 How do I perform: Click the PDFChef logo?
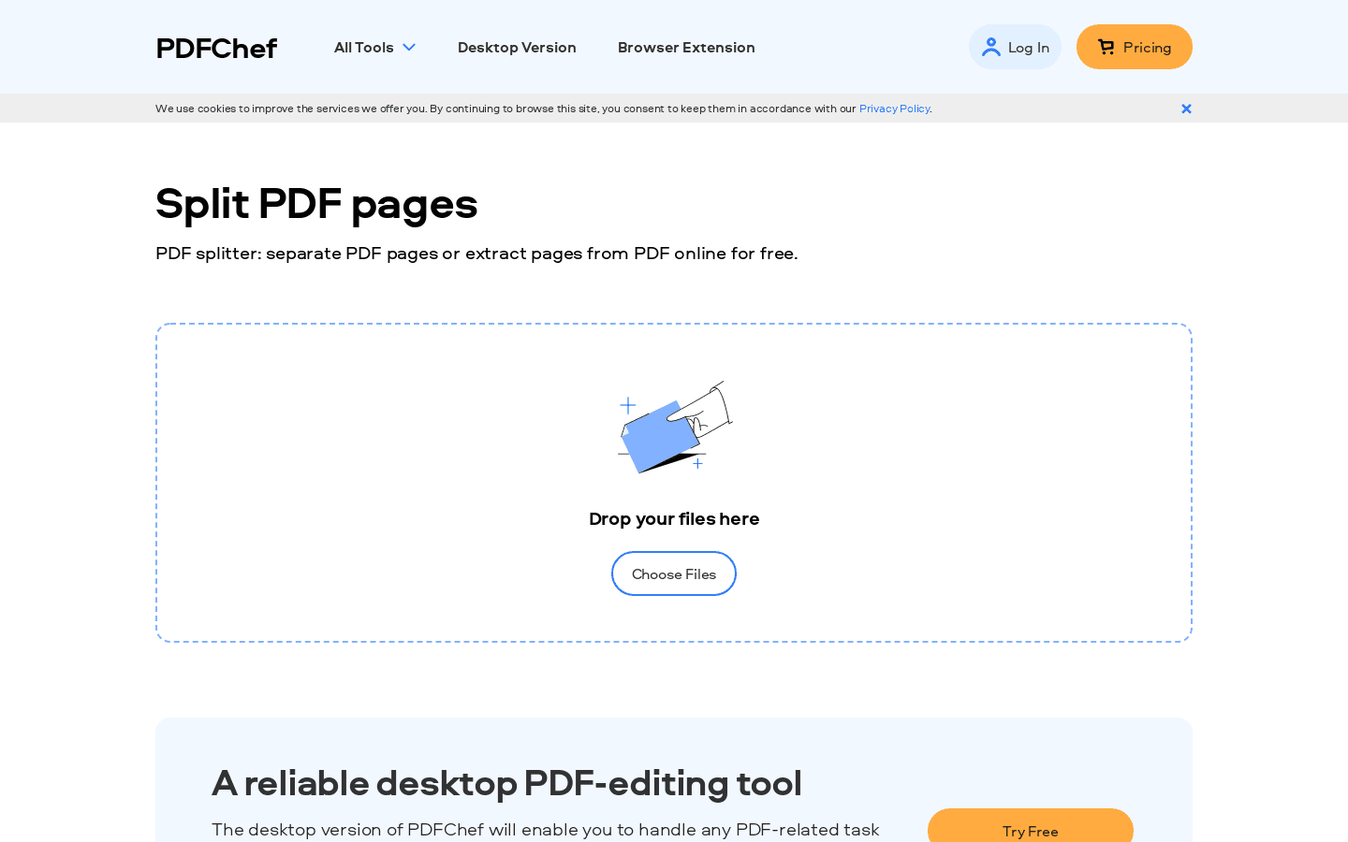point(216,48)
